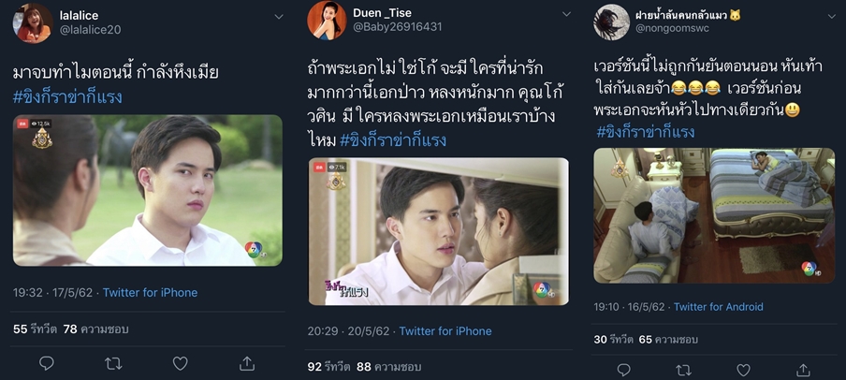View the 78 likes on lalalice's tweet

[x=95, y=329]
